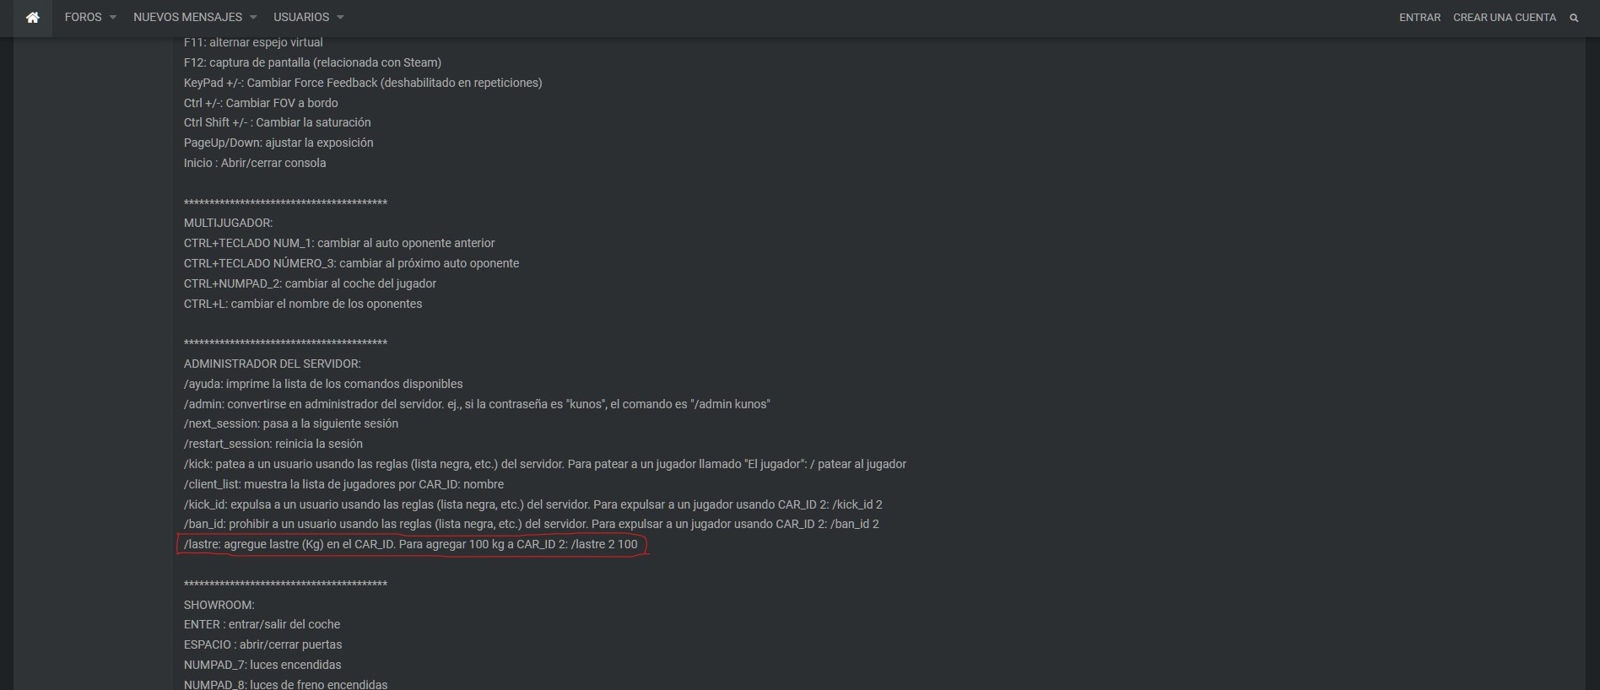Click the MULTIJUGADOR section heading
Screen dimensions: 1600x690
(228, 223)
